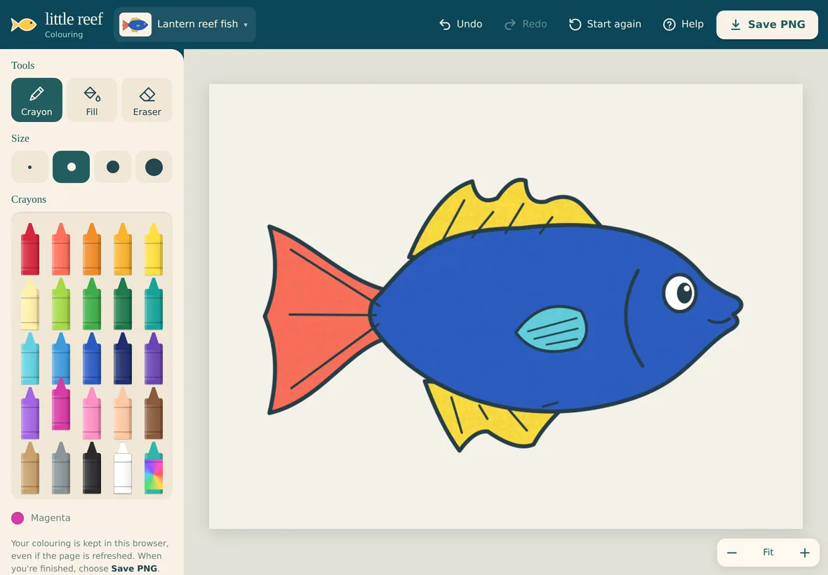Choose the third brush size dot
828x575 pixels.
(x=112, y=167)
